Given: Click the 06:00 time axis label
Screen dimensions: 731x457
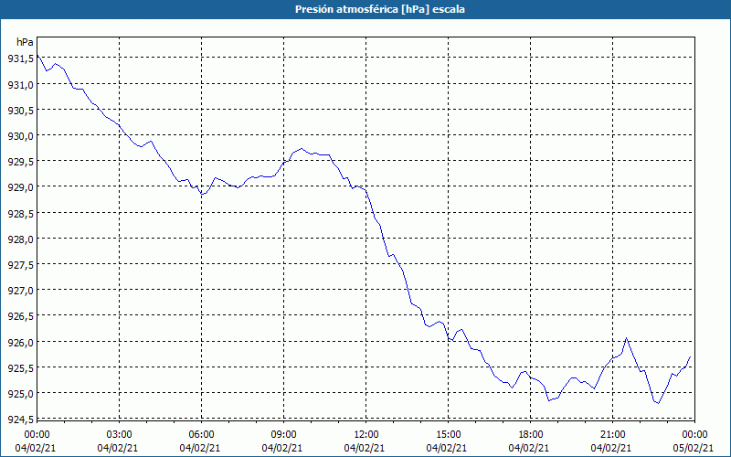Looking at the screenshot, I should click(201, 435).
